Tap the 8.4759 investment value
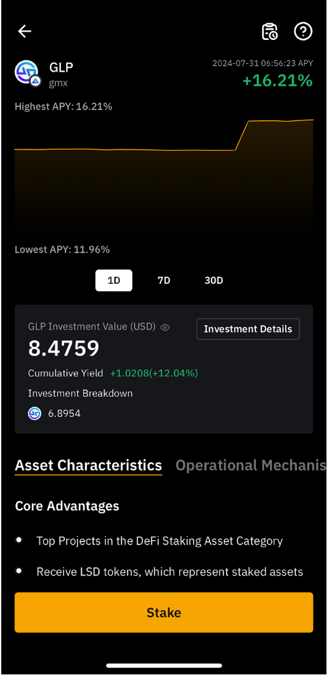329x678 pixels. (64, 349)
